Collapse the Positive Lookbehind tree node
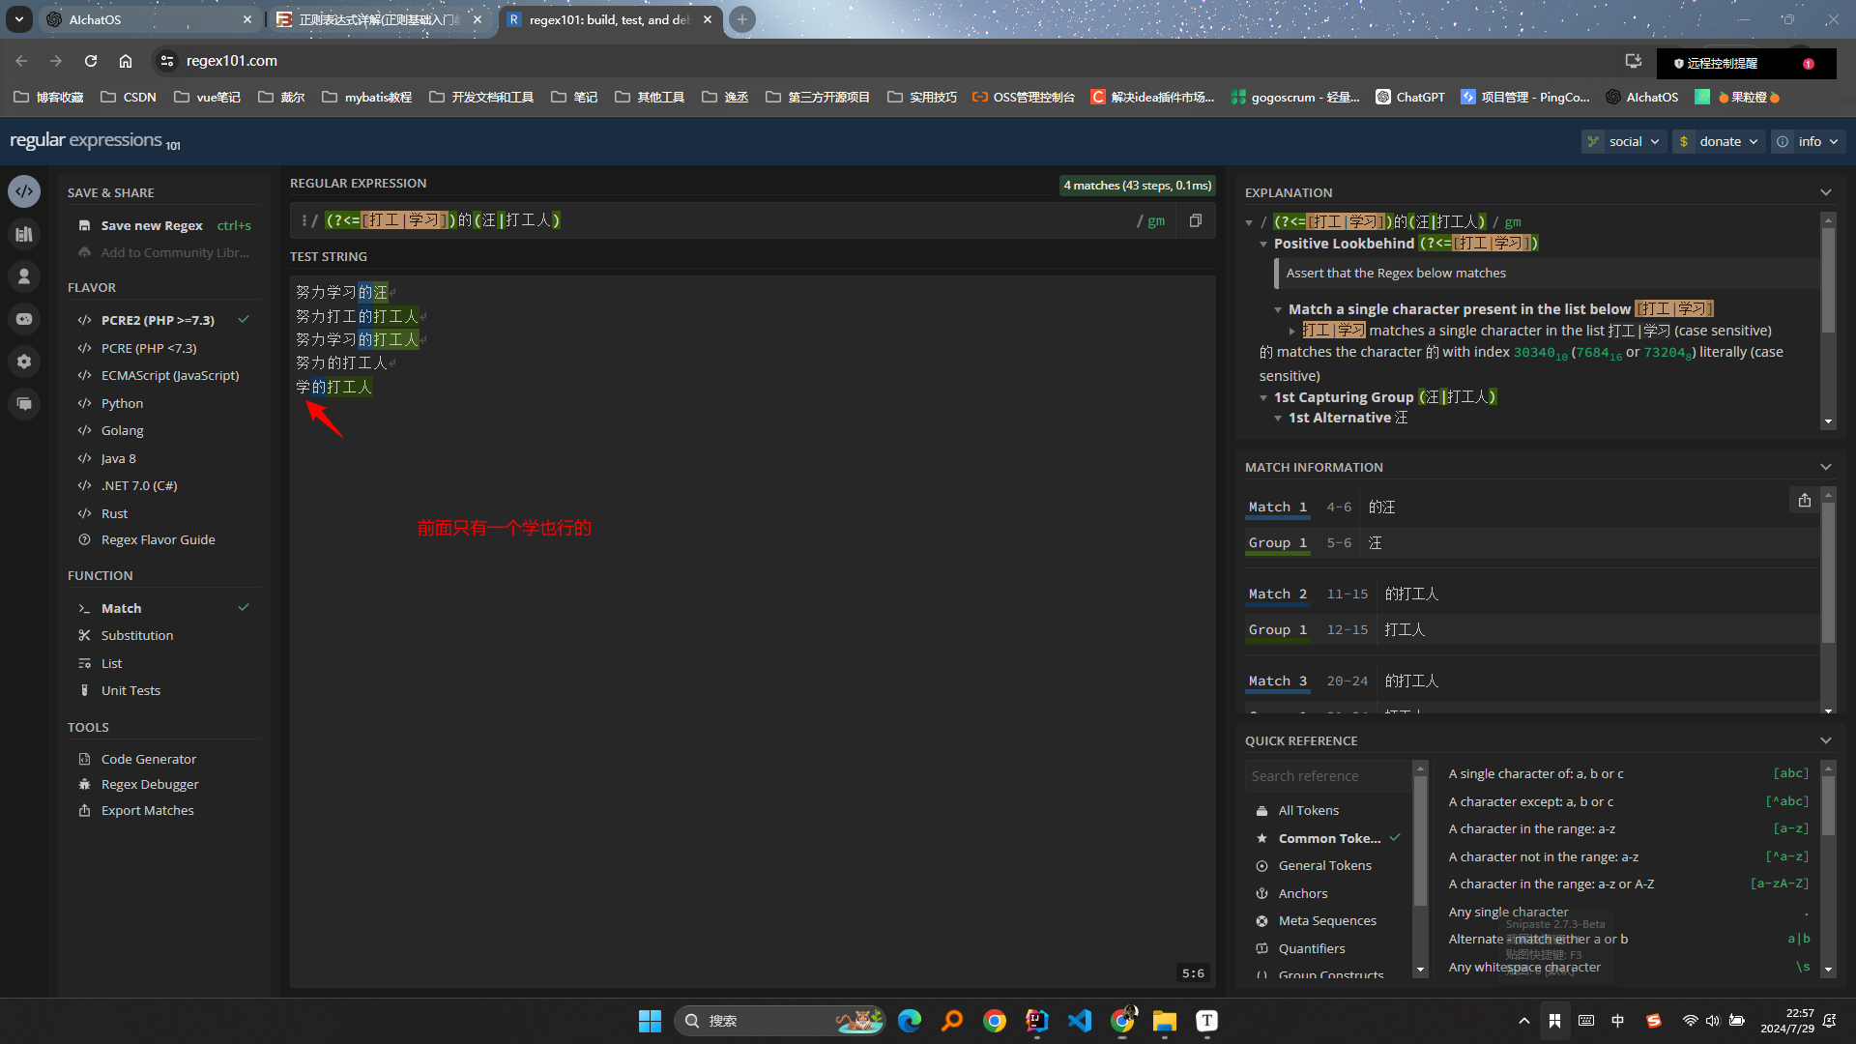This screenshot has width=1856, height=1044. (1263, 244)
